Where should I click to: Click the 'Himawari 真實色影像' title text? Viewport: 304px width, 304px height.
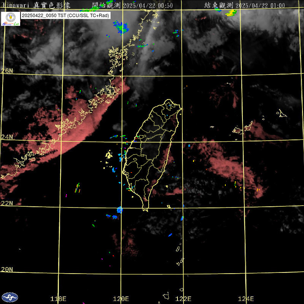click(x=36, y=5)
